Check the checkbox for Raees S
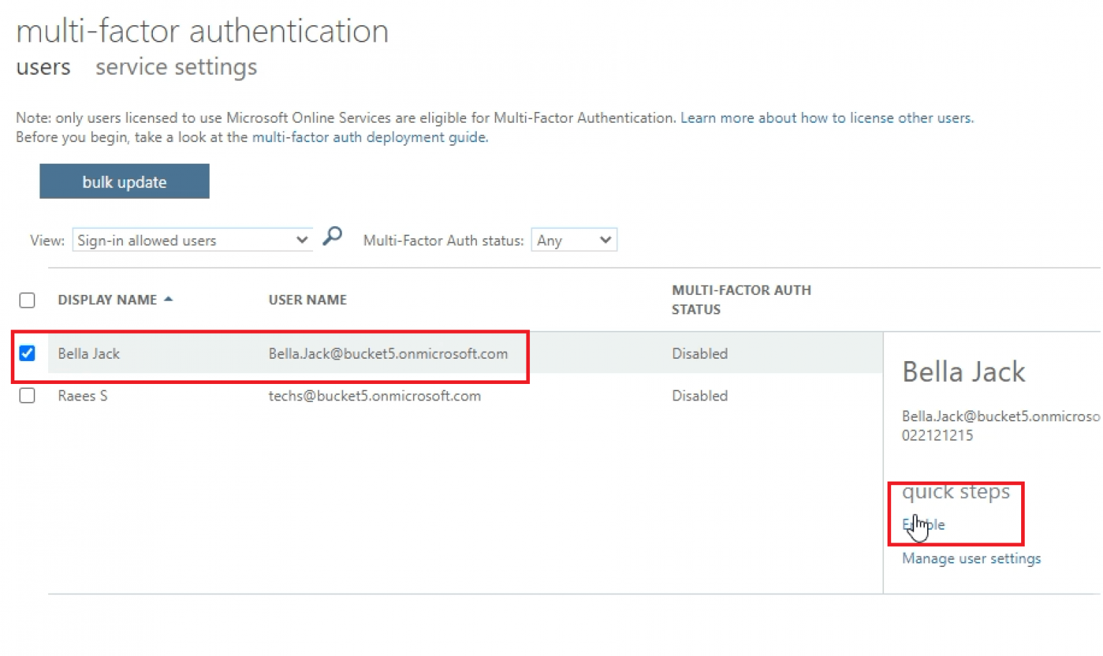This screenshot has height=656, width=1103. [x=27, y=395]
